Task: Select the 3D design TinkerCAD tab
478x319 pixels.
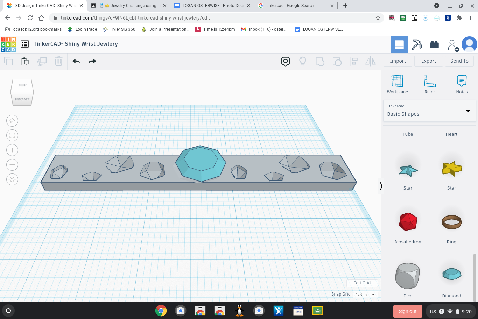Action: [x=45, y=6]
